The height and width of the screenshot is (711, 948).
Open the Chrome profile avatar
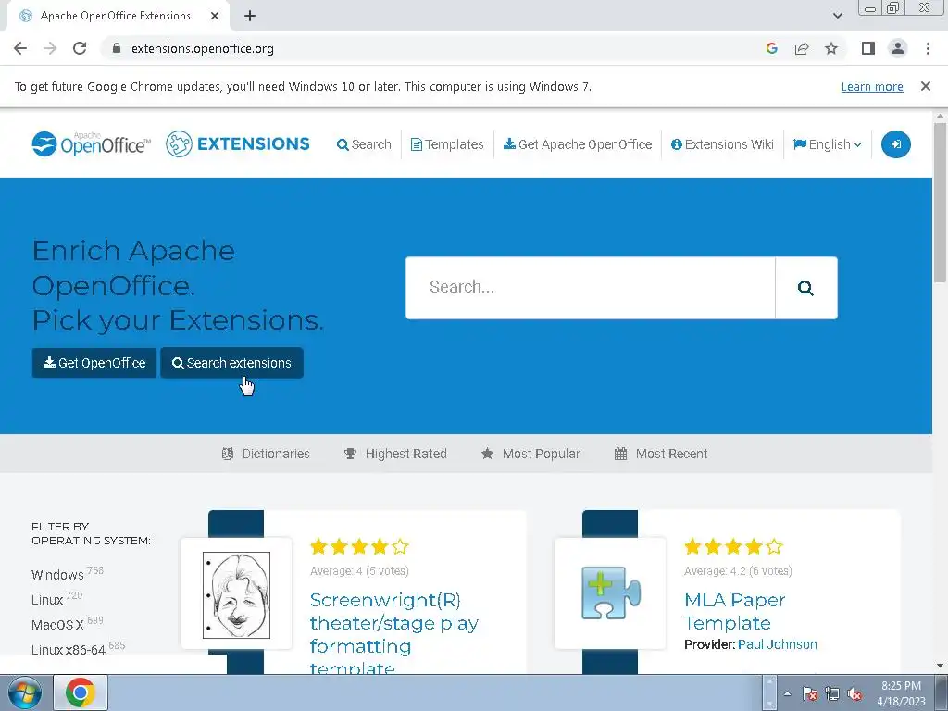coord(898,48)
